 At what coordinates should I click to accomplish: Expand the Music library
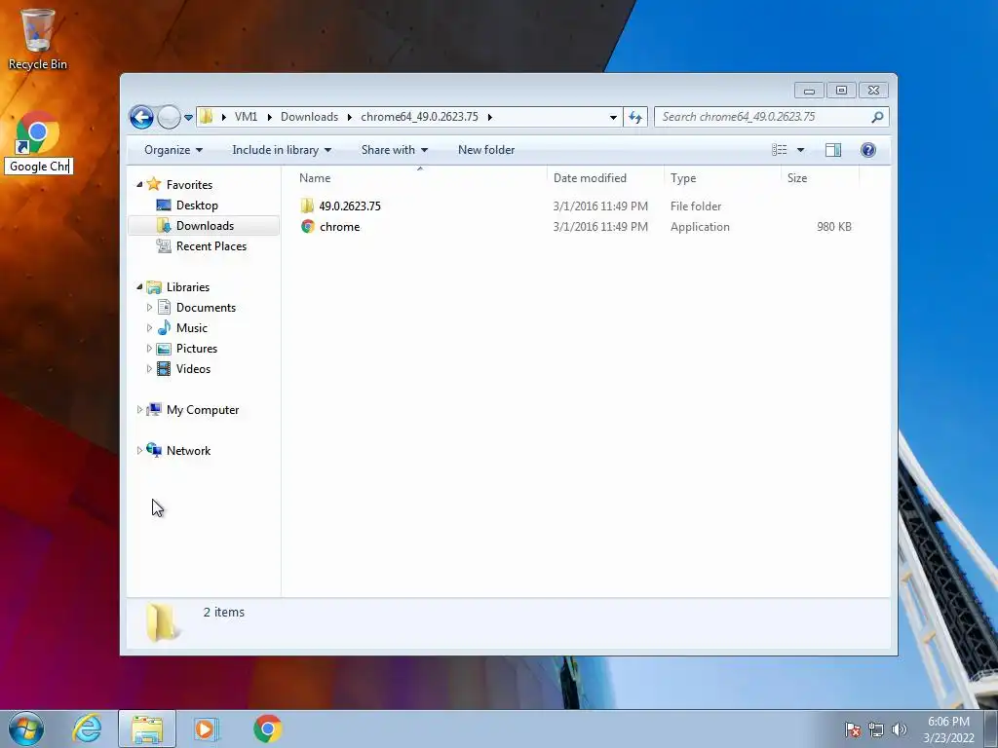pos(149,328)
